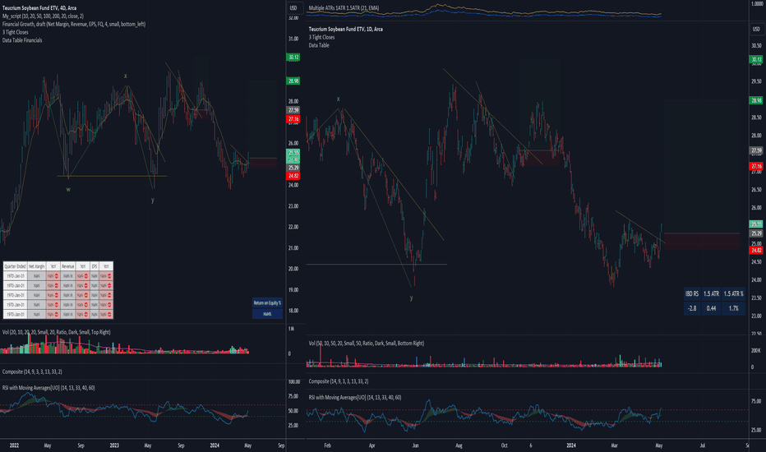Click the EPS table header
This screenshot has height=452, width=766.
click(95, 266)
